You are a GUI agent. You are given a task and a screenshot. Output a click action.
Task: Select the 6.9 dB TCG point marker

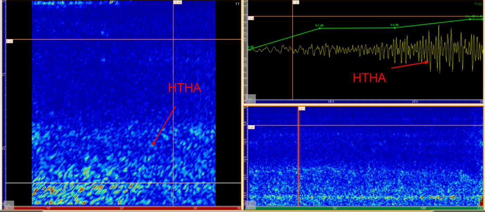pos(395,27)
